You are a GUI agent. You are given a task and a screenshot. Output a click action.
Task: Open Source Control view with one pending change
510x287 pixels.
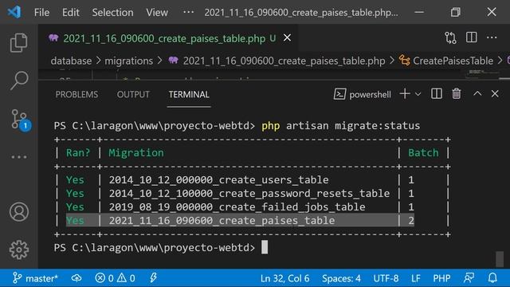(x=20, y=120)
